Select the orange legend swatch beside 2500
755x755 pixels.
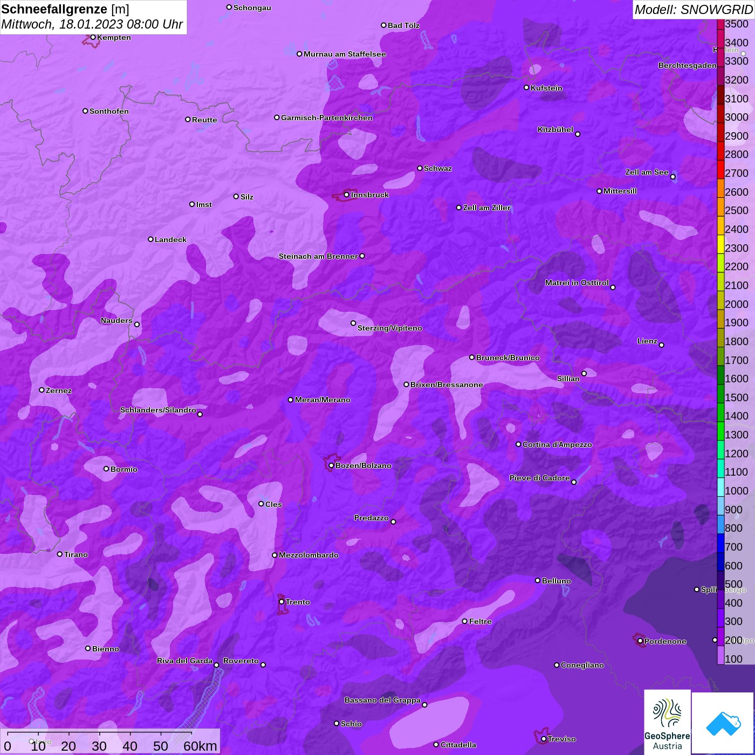pos(720,207)
